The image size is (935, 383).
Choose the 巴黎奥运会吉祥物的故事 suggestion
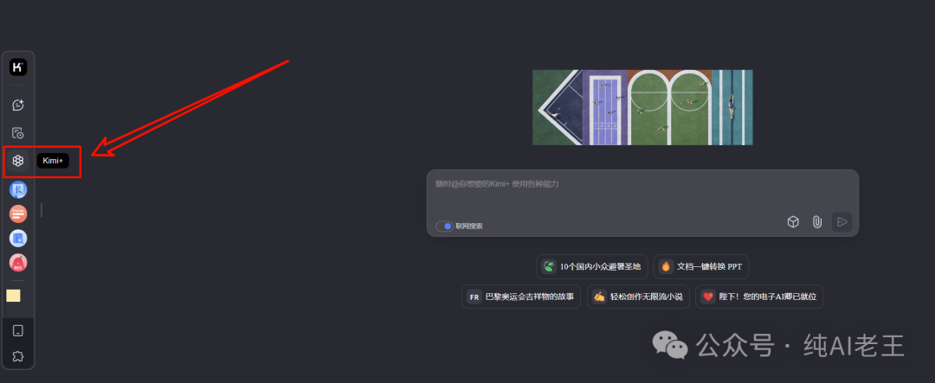pyautogui.click(x=521, y=297)
